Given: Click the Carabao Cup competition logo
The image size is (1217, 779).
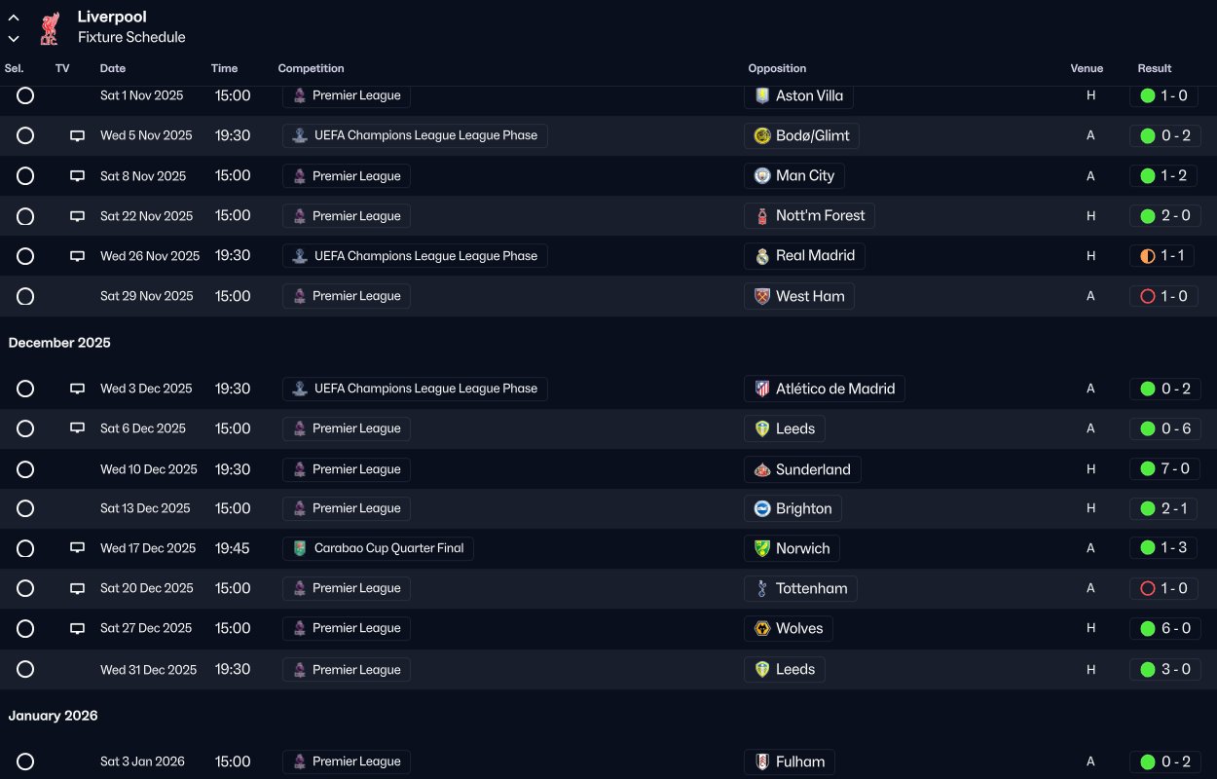Looking at the screenshot, I should click(299, 548).
